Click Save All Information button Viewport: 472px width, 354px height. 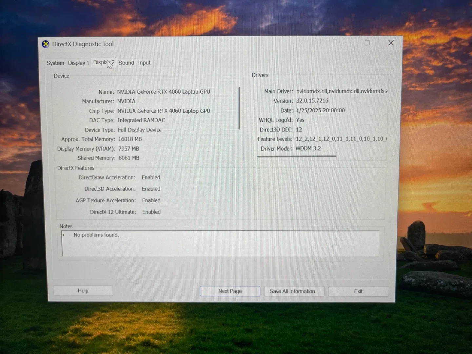(294, 291)
